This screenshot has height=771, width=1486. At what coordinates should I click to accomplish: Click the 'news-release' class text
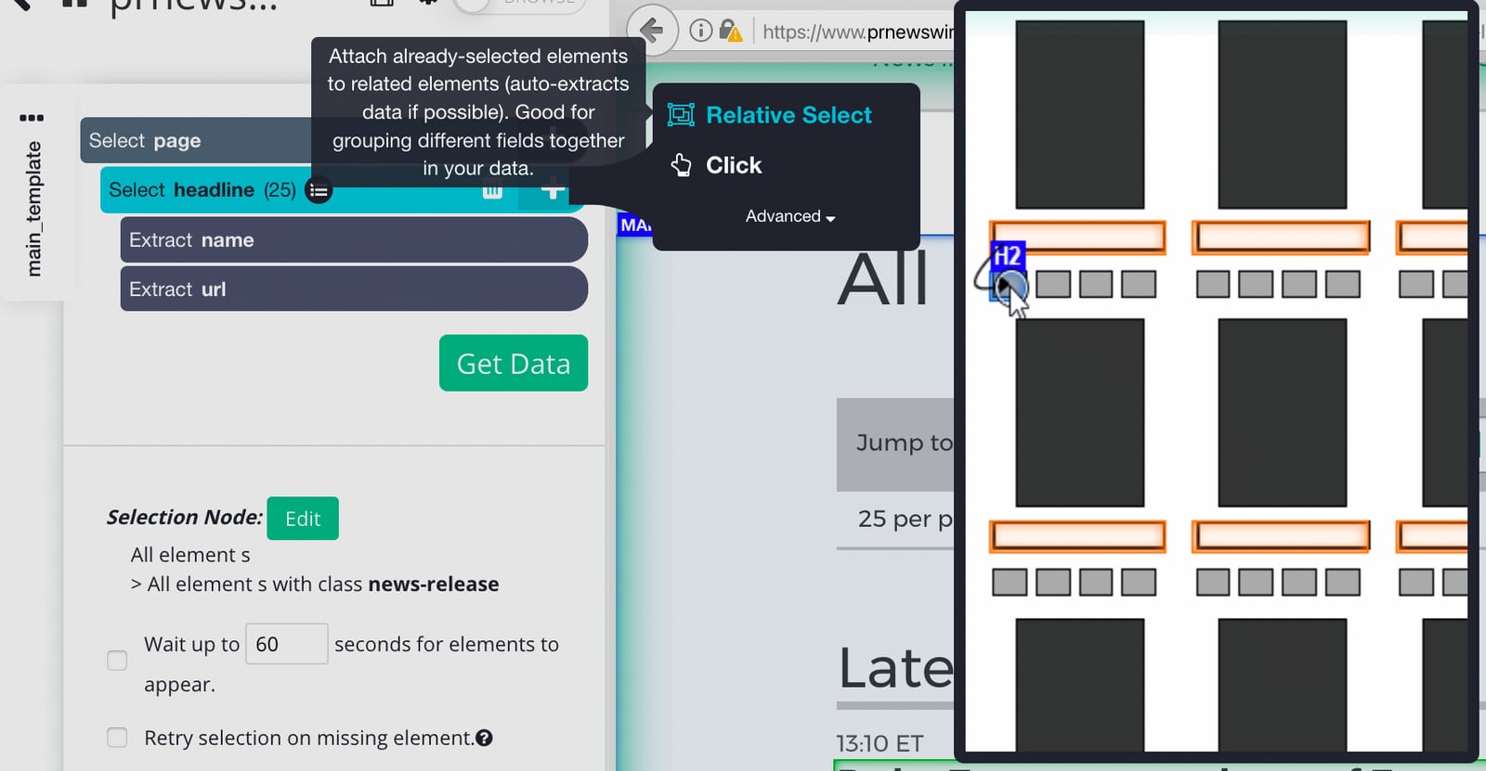pos(434,585)
